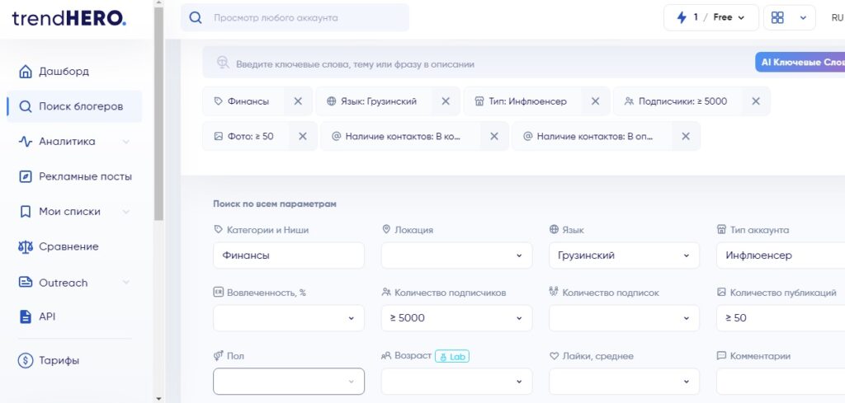Click the Compare scales icon
This screenshot has width=845, height=403.
pos(26,247)
